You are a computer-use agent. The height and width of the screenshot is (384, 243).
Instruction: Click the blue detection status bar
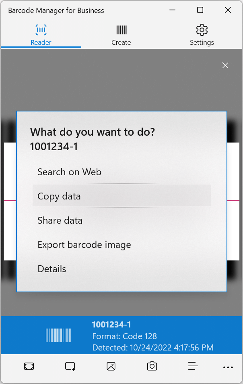pyautogui.click(x=121, y=336)
